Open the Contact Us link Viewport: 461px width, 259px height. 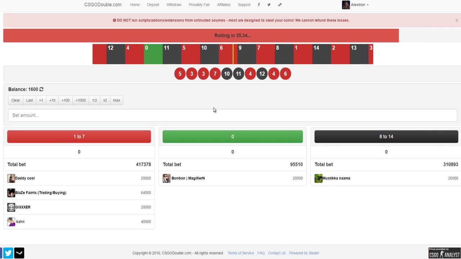pos(277,253)
